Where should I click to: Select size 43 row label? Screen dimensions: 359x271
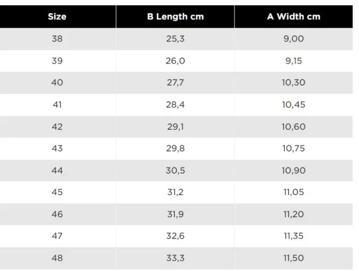coord(57,148)
